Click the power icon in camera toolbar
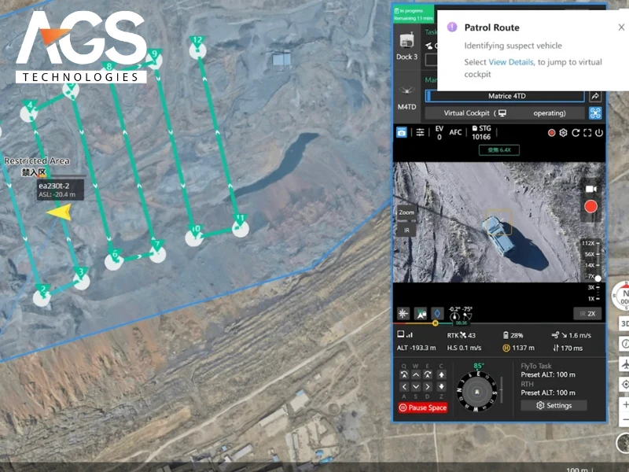Viewport: 629px width, 472px height. click(599, 133)
